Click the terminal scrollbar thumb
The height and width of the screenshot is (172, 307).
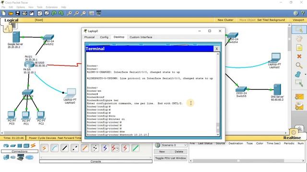point(218,127)
